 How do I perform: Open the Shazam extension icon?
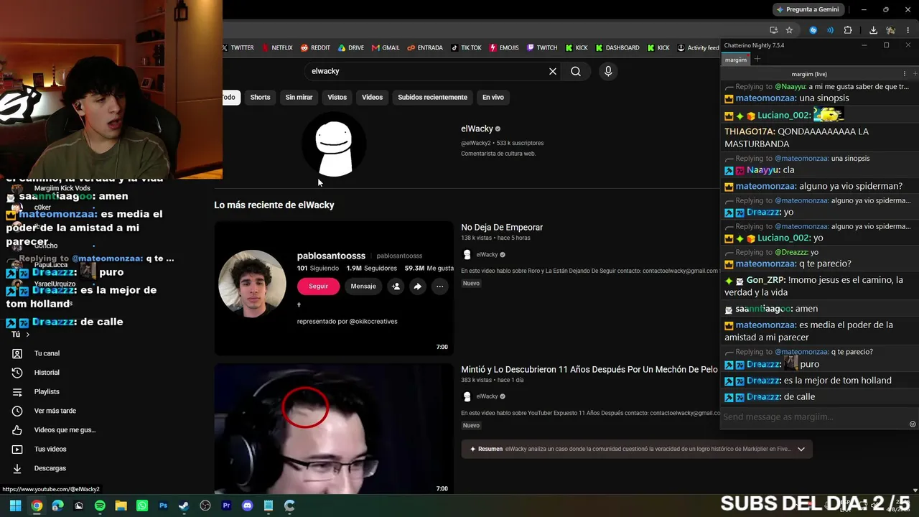[x=813, y=30]
